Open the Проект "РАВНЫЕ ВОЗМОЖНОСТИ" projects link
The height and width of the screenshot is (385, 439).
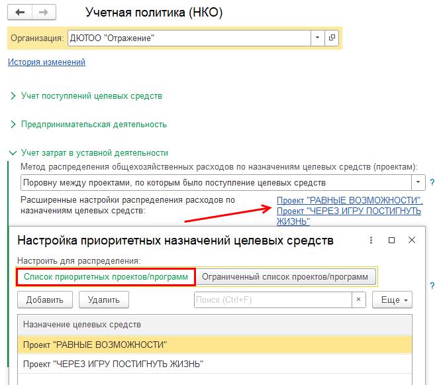coord(350,211)
